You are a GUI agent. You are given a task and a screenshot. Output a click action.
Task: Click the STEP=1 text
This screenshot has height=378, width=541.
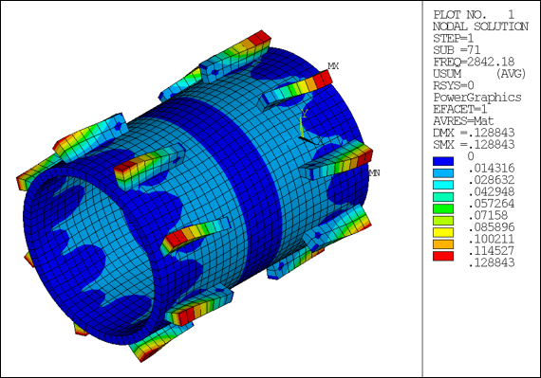point(454,38)
